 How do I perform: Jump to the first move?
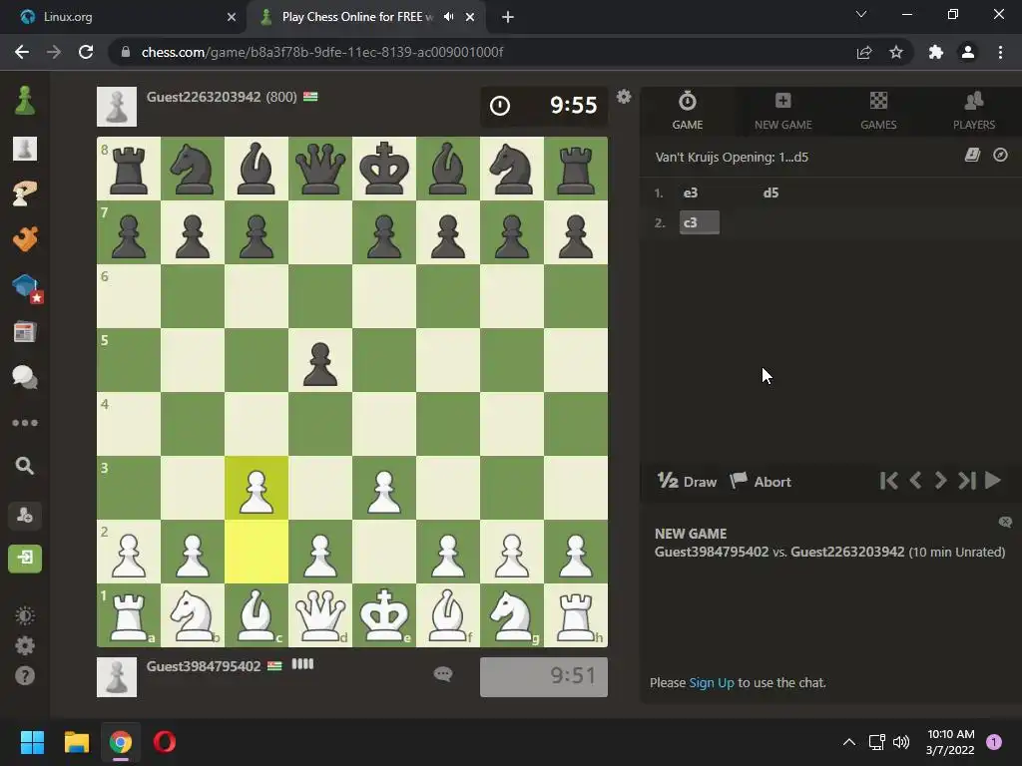(888, 481)
